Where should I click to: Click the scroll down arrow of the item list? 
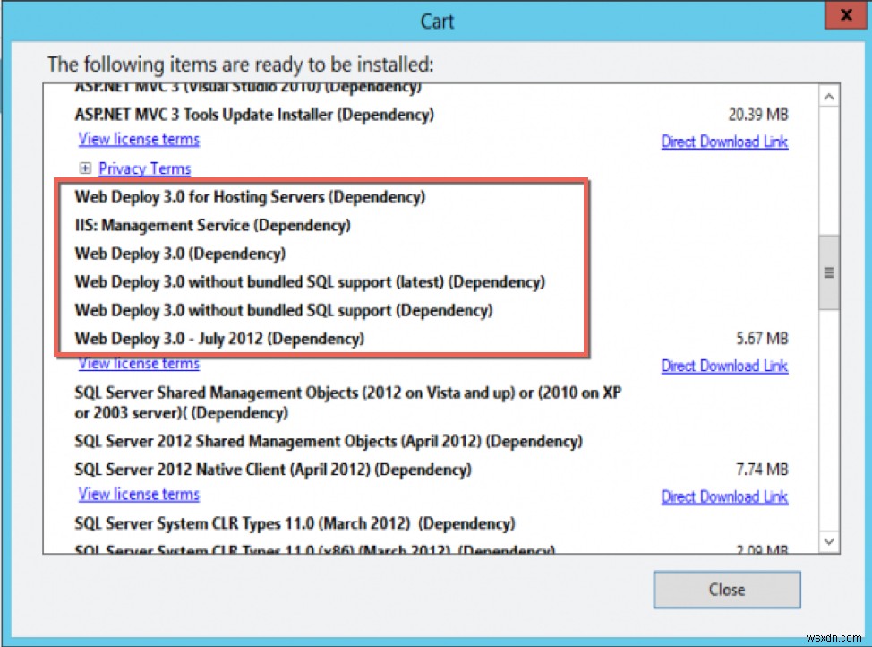(x=829, y=541)
